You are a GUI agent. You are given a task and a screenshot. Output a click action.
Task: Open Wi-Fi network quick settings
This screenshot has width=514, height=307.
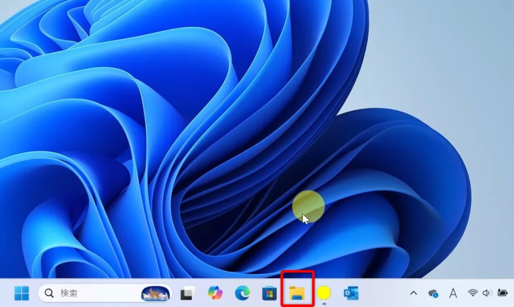(x=472, y=293)
